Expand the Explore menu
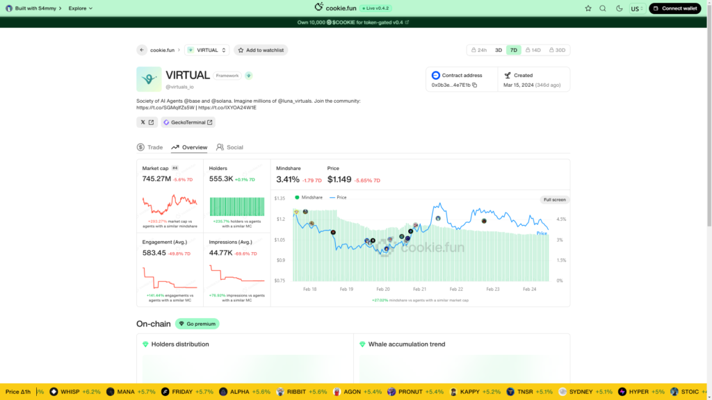The image size is (712, 400). [x=81, y=8]
